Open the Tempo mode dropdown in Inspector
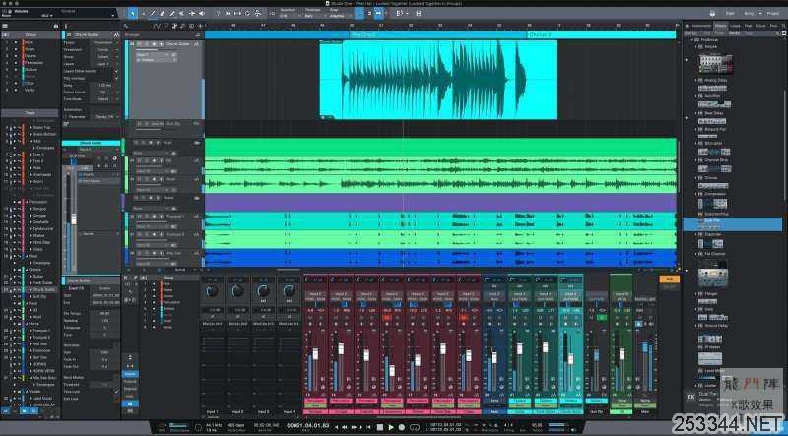This screenshot has height=436, width=788. [104, 43]
